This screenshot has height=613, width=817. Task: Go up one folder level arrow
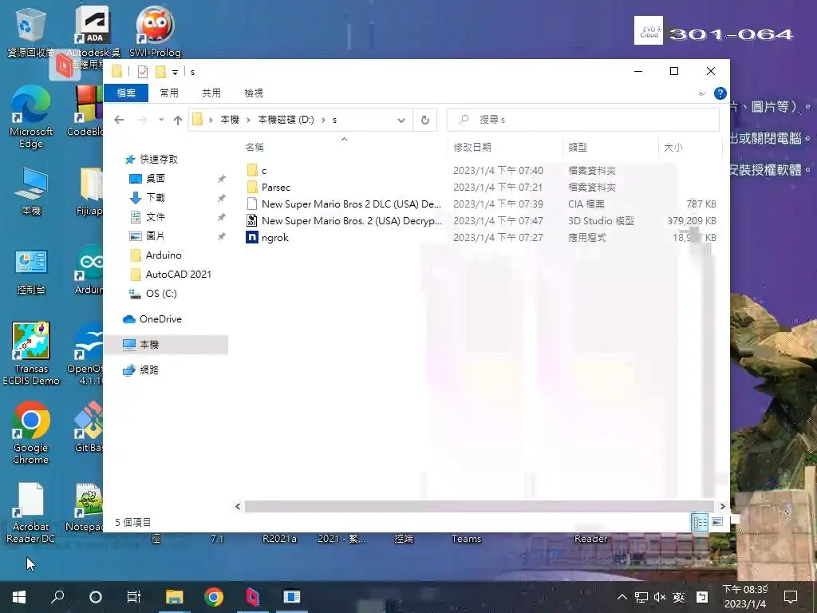(178, 120)
